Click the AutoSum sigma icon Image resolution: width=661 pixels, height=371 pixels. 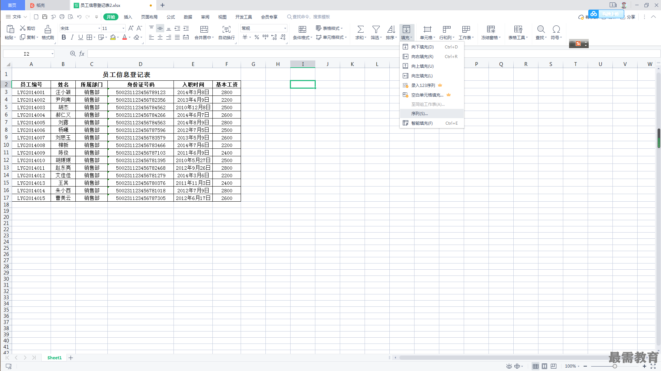pos(360,29)
